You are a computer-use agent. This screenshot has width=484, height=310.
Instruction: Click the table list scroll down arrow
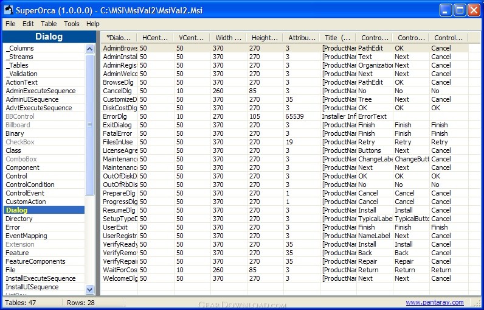89,290
